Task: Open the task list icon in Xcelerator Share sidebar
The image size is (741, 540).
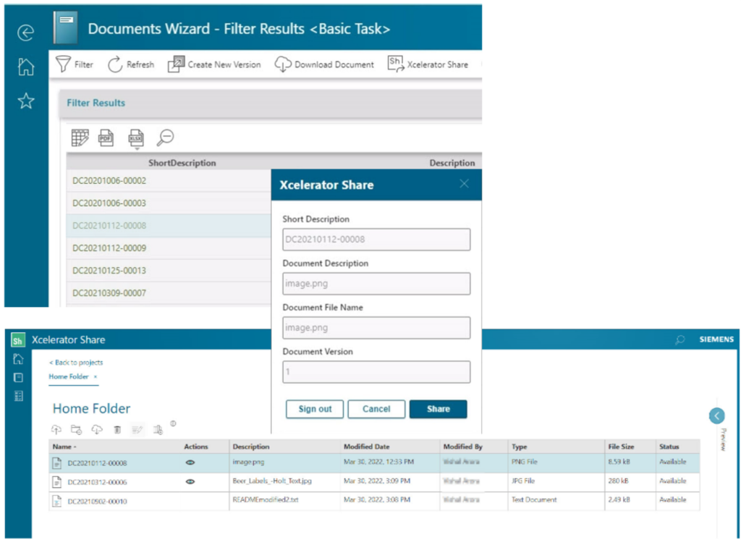Action: coord(18,396)
